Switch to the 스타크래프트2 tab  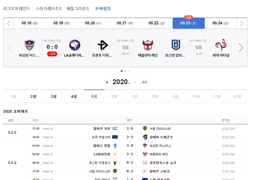tap(49, 9)
